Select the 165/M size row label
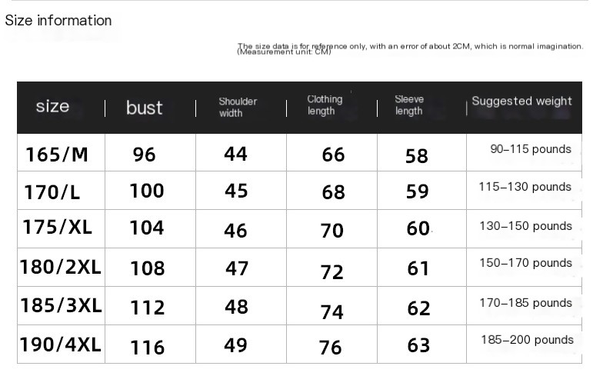 [57, 155]
